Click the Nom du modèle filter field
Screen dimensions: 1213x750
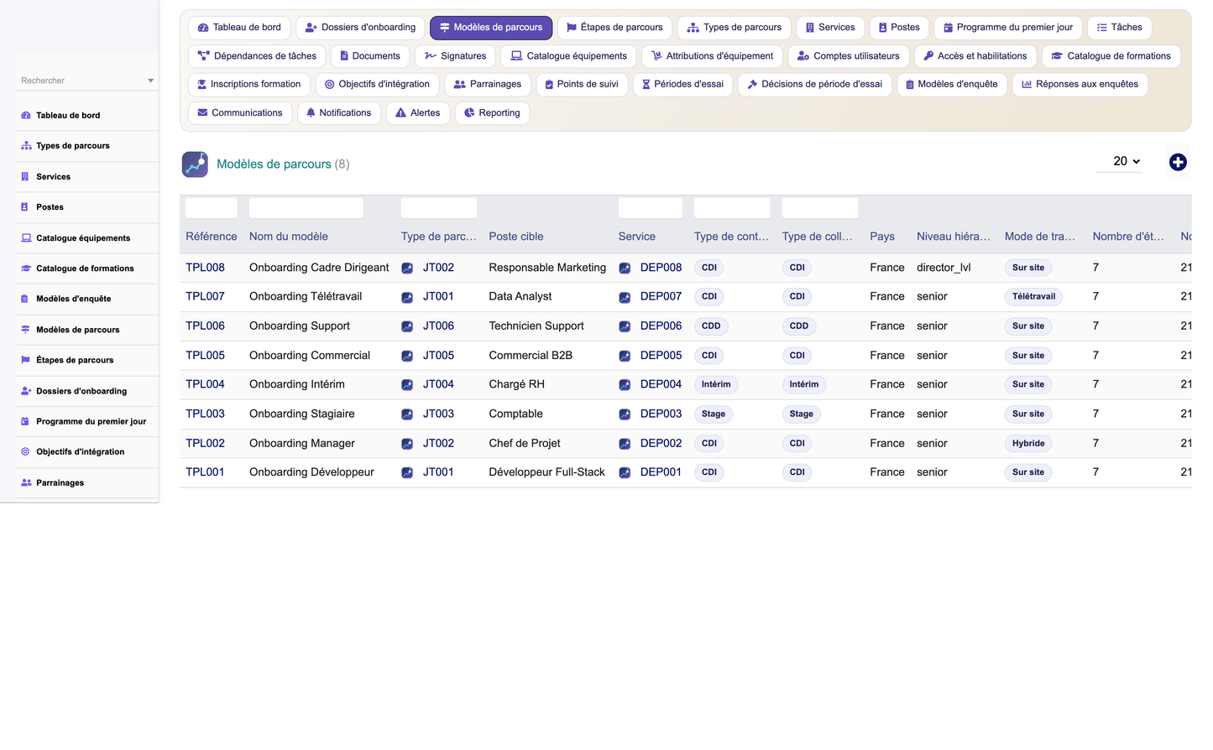(x=306, y=208)
